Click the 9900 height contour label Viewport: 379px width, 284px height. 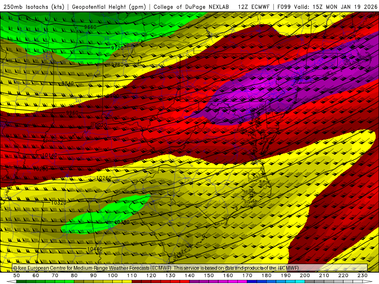click(x=113, y=96)
